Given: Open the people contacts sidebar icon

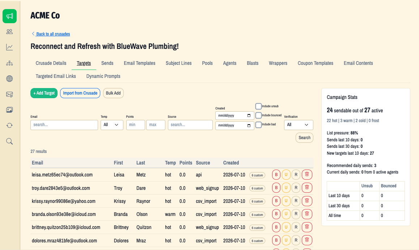Looking at the screenshot, I should (10, 32).
